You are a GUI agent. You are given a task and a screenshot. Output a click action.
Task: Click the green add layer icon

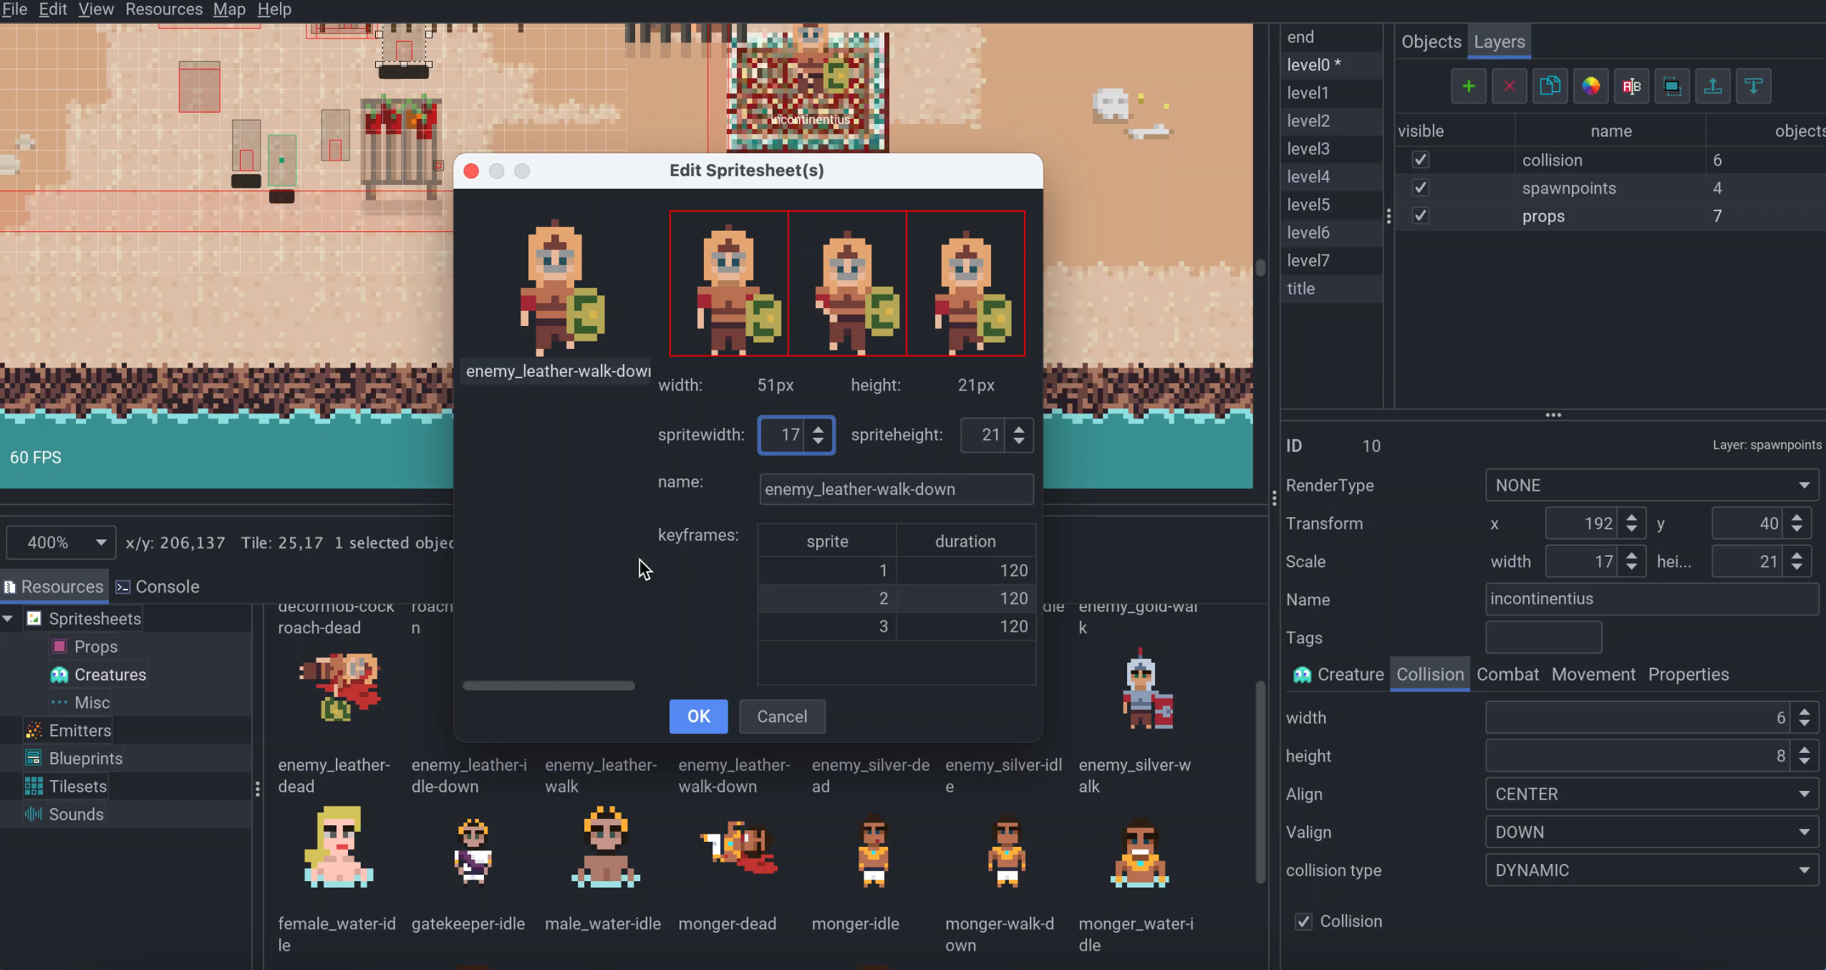coord(1468,86)
